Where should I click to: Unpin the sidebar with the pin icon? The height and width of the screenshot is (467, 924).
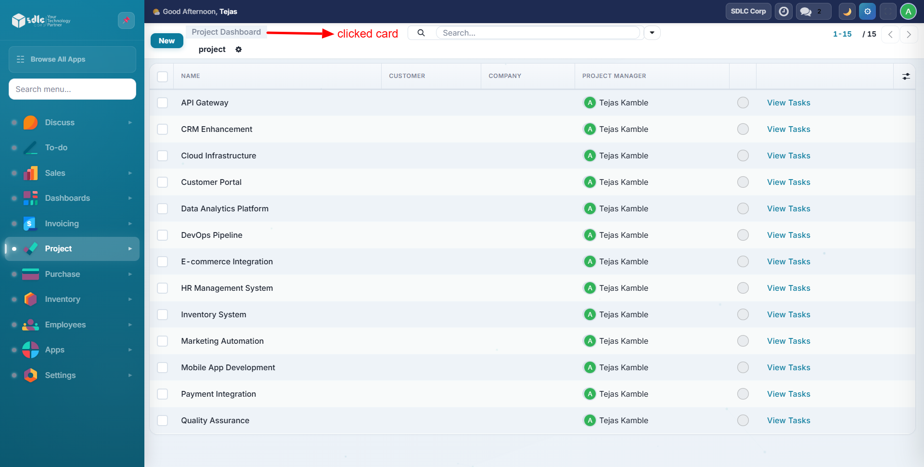click(x=126, y=20)
